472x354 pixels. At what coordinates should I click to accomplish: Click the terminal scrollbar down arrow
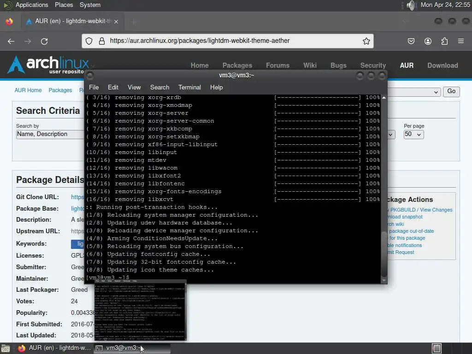384,280
